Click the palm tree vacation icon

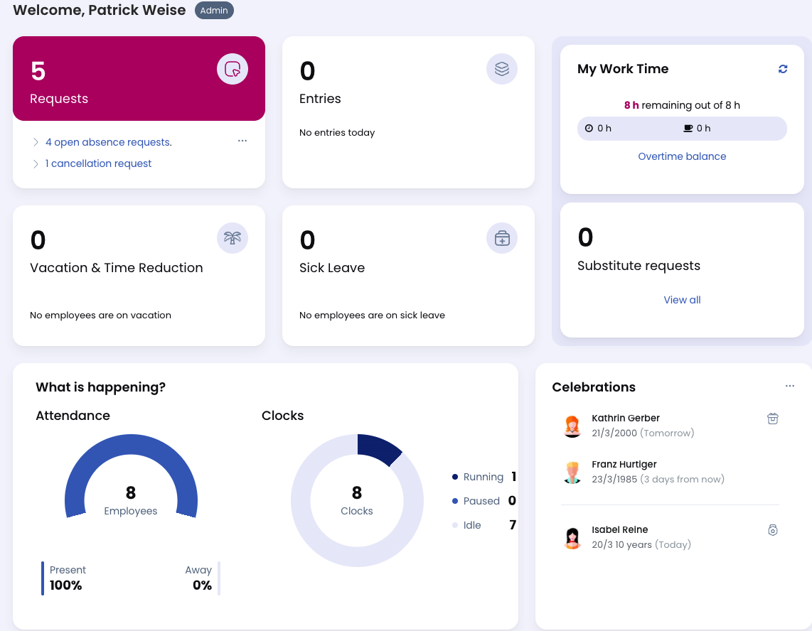click(233, 238)
